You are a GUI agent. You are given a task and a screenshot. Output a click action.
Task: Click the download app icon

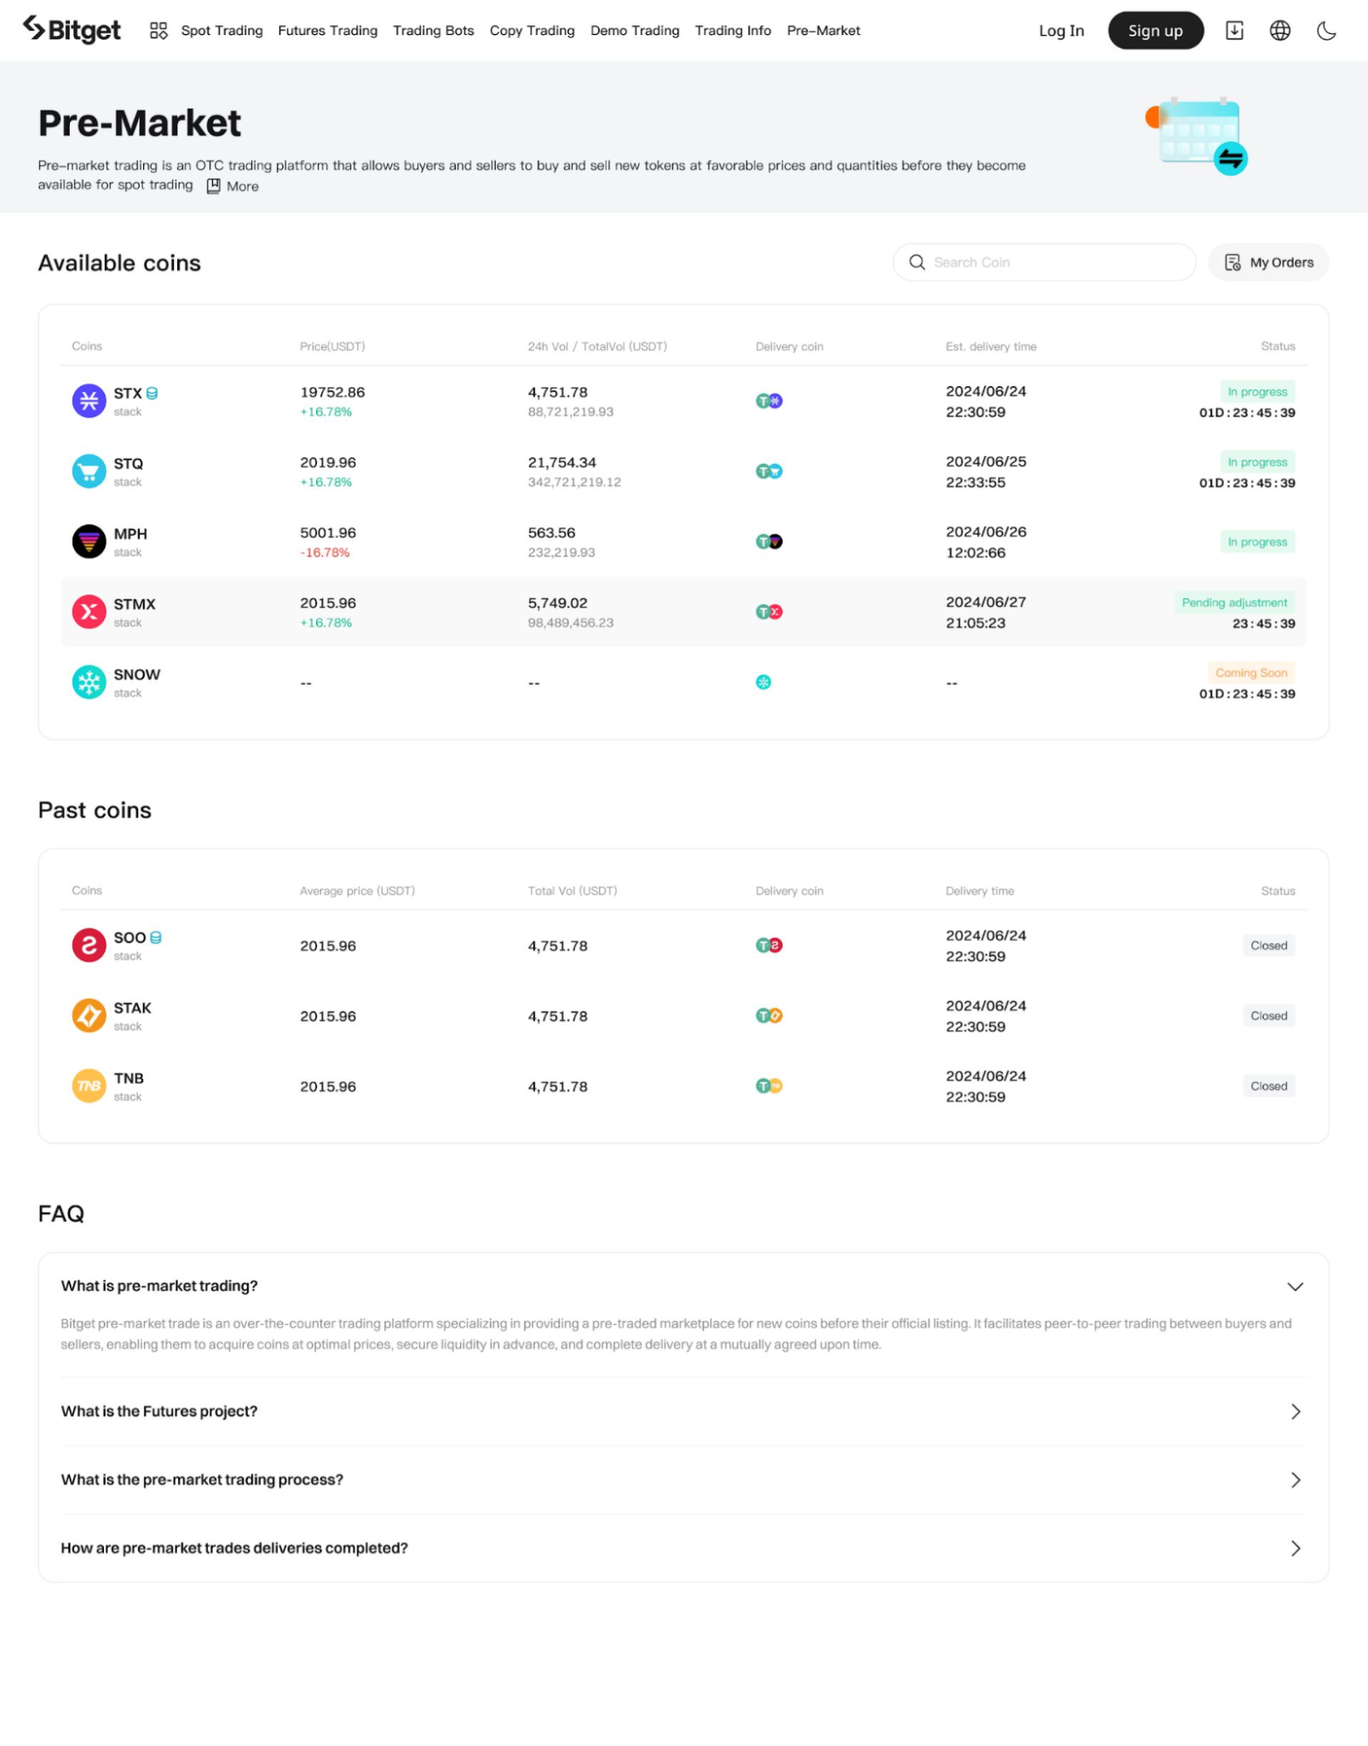point(1234,31)
